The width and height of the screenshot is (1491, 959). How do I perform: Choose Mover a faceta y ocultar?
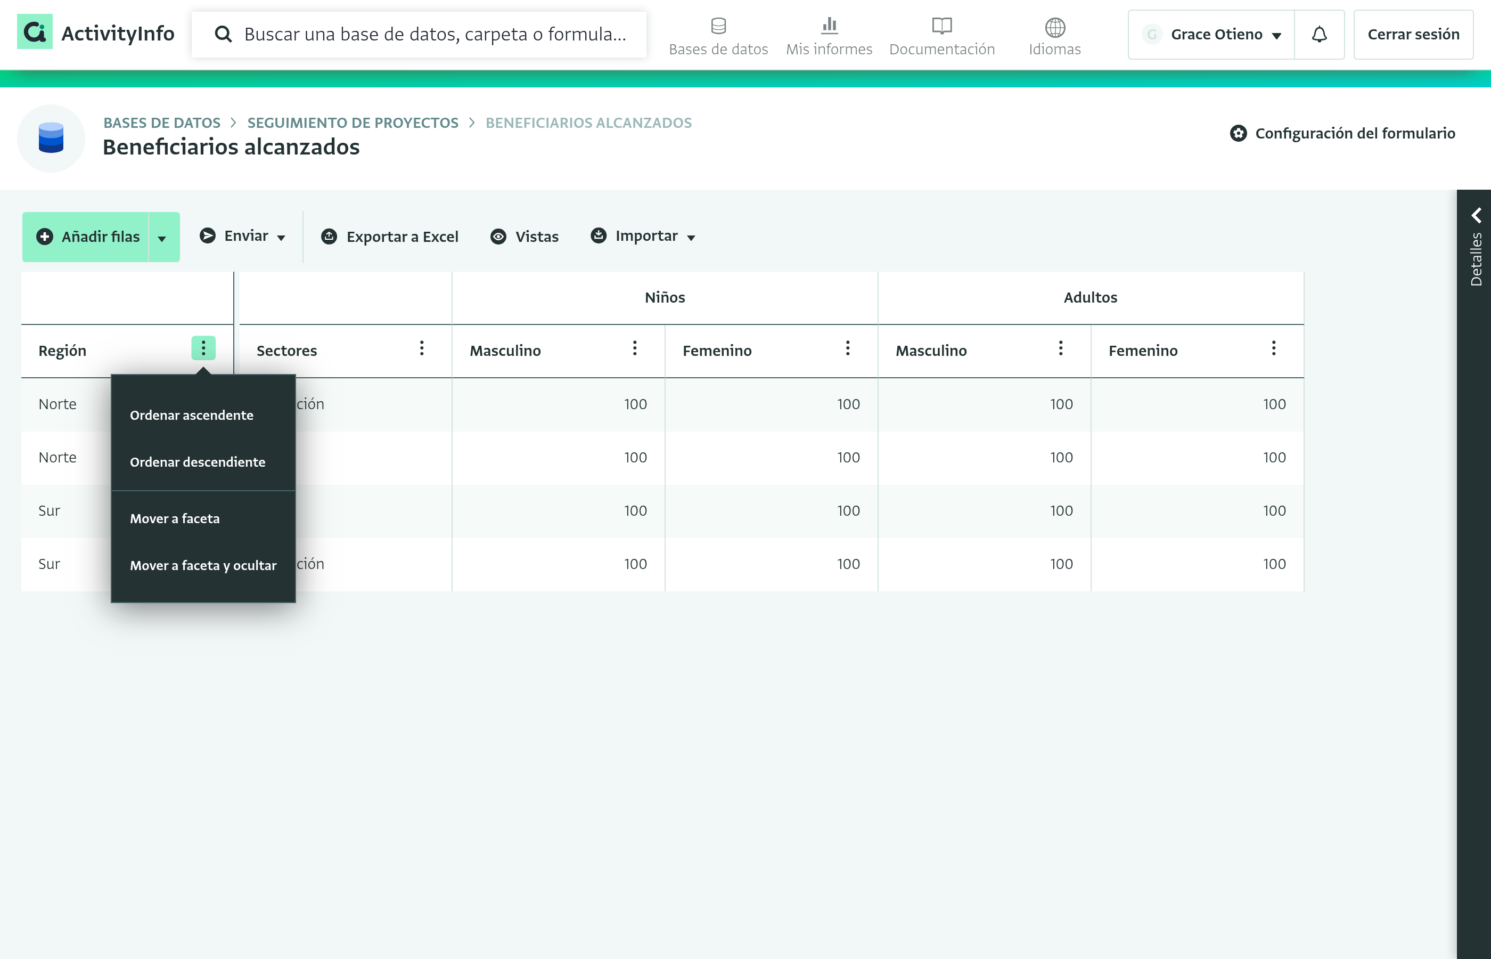(x=203, y=565)
